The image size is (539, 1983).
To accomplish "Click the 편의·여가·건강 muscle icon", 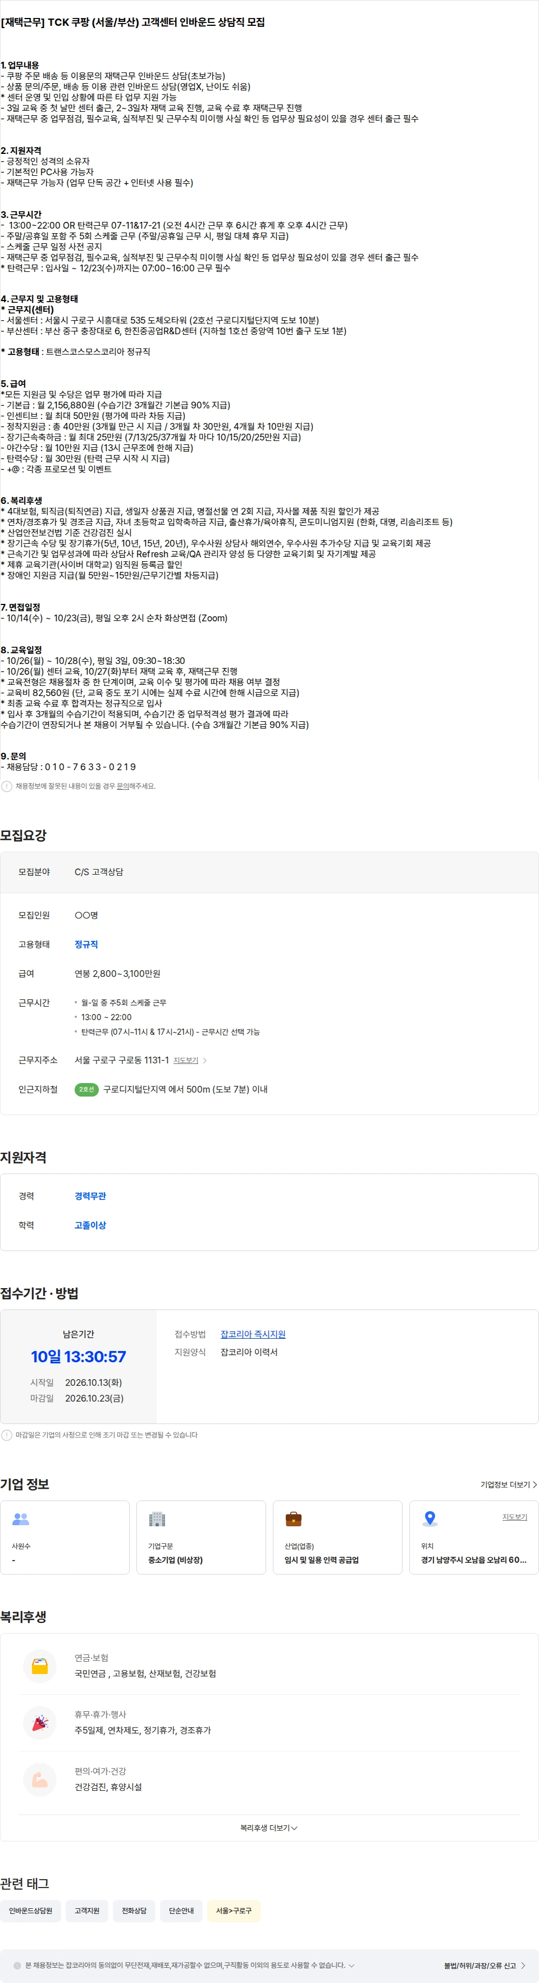I will (x=40, y=1780).
